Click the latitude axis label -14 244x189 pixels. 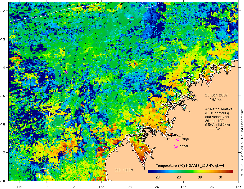pyautogui.click(x=3, y=68)
